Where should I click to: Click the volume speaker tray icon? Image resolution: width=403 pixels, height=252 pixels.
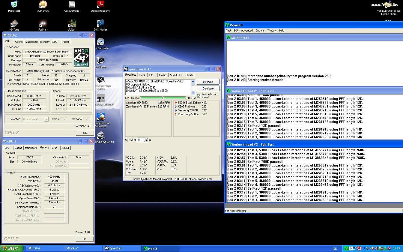pos(377,248)
